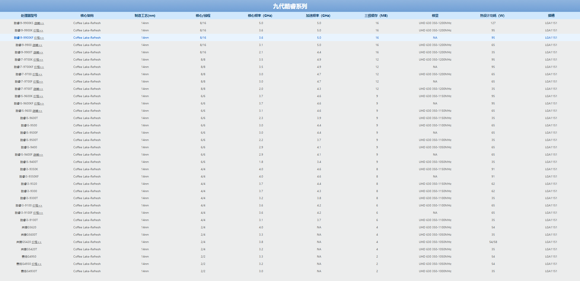Open the 价格>> link for 奔腾G5420

[x=37, y=242]
